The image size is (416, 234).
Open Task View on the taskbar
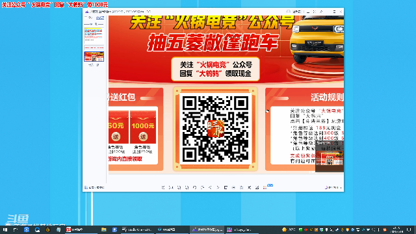tap(16, 229)
